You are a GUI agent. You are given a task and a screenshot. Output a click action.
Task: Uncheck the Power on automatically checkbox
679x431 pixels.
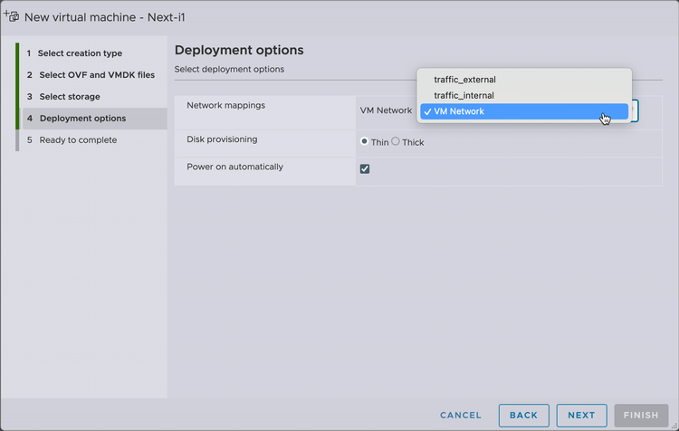click(x=365, y=168)
